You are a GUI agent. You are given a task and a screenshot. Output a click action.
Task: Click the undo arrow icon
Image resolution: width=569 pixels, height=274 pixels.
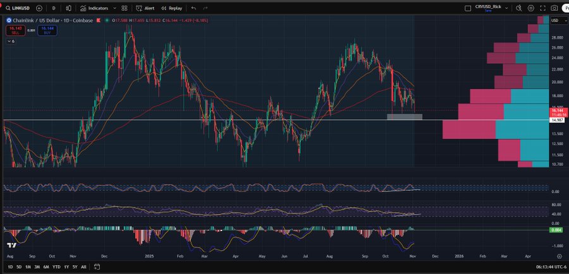(x=193, y=8)
